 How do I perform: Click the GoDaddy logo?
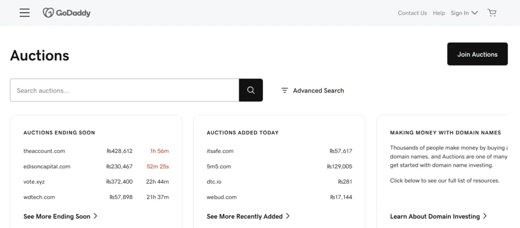pos(67,13)
